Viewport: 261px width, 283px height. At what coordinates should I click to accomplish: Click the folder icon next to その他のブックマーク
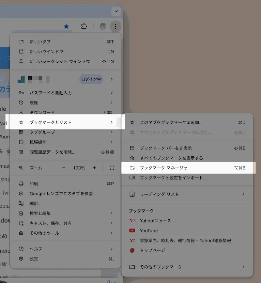(x=132, y=267)
